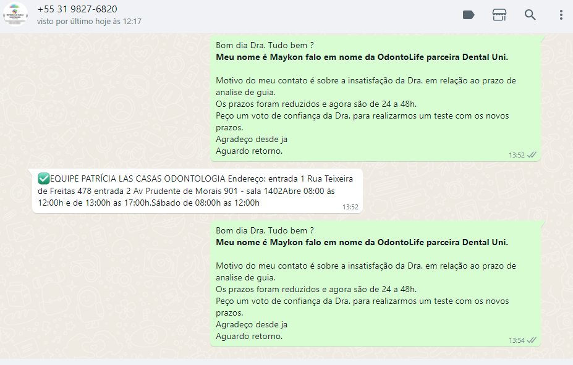
Task: Click the 13:54 timestamp on last message
Action: click(x=516, y=340)
